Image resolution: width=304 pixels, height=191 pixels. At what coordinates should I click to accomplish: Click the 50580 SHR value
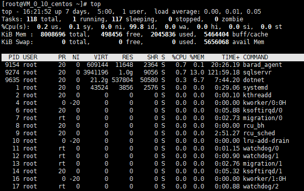click(x=149, y=80)
